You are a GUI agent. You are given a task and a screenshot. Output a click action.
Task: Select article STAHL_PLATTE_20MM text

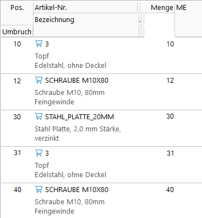click(79, 117)
